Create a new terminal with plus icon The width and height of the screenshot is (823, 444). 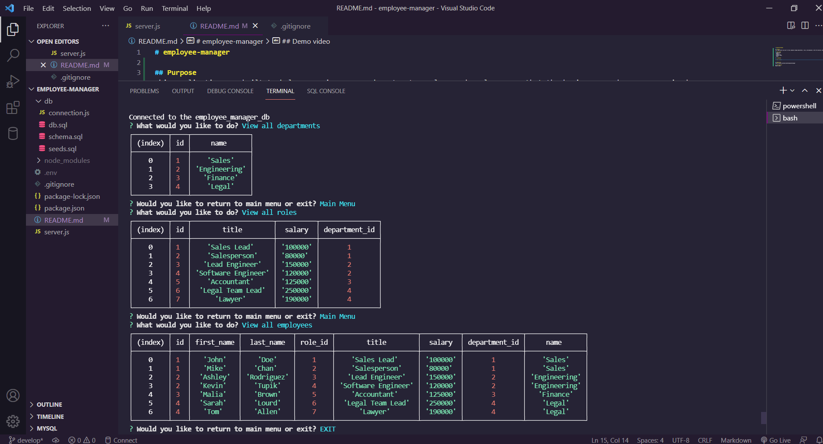point(783,91)
